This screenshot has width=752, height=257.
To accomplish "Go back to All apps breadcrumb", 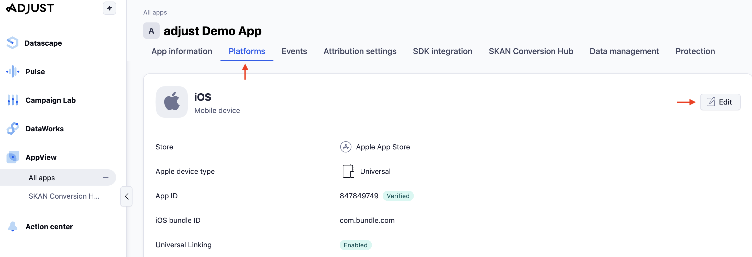I will [155, 12].
